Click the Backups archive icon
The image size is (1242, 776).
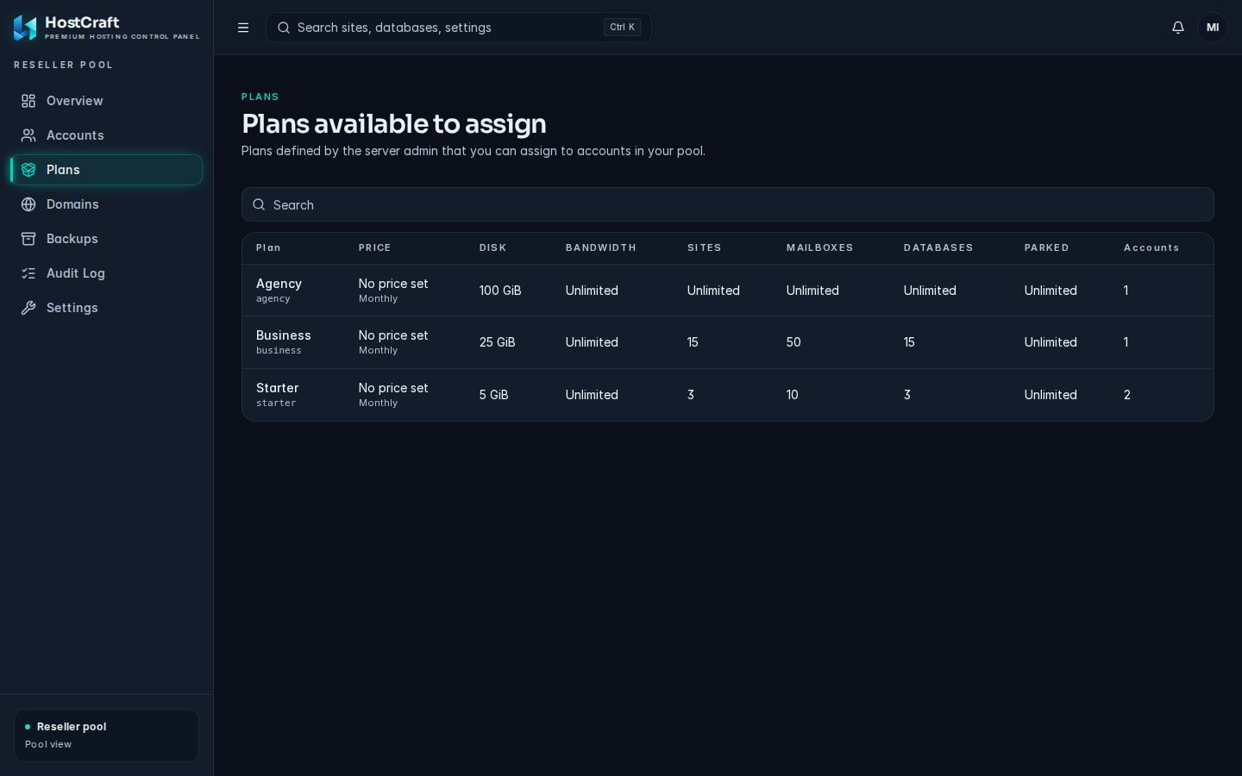click(28, 239)
